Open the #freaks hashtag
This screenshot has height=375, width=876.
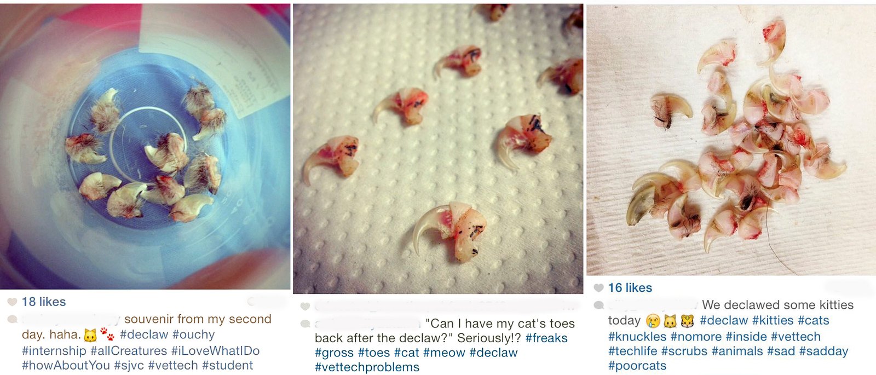coord(546,338)
